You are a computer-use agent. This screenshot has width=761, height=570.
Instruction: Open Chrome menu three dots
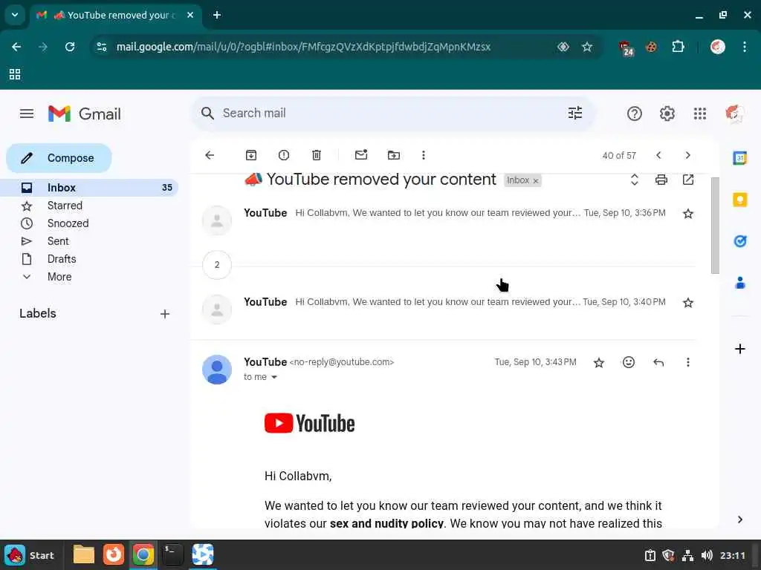point(744,47)
